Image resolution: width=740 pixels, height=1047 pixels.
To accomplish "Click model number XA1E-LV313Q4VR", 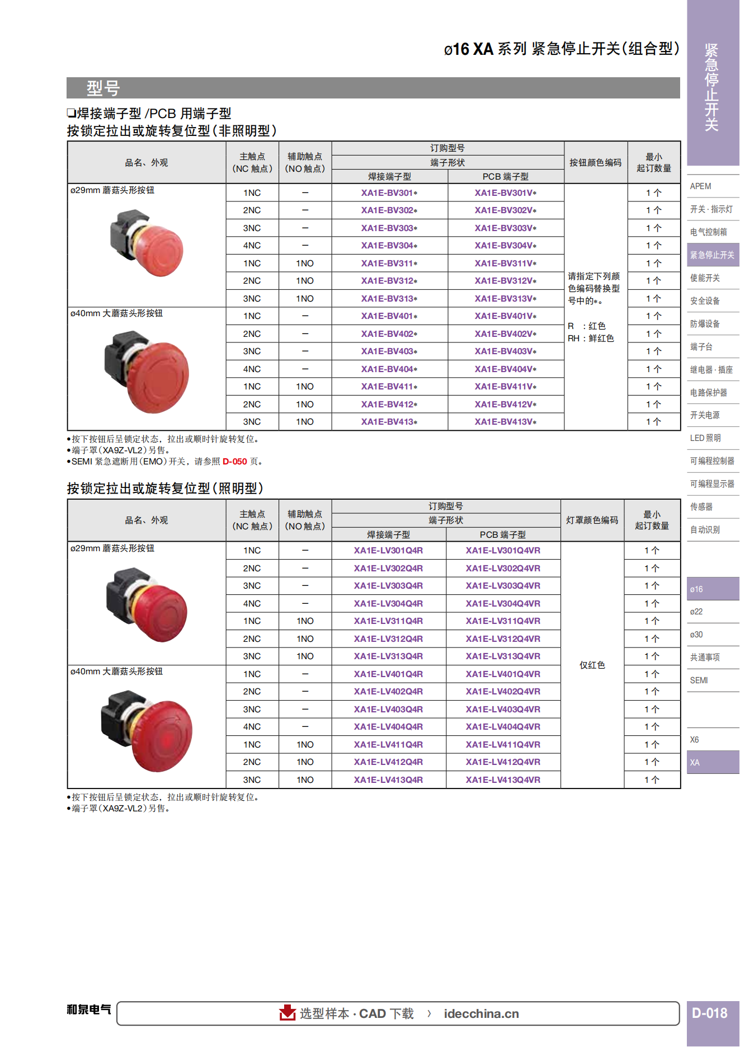I will pos(503,656).
